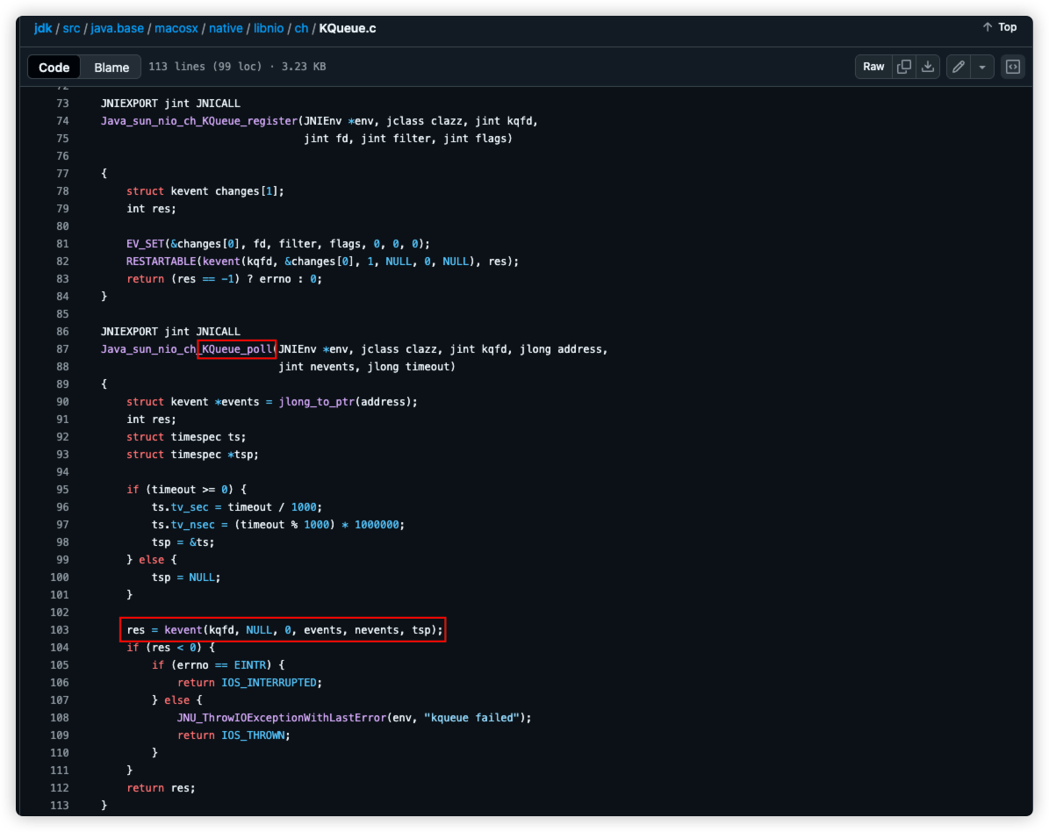Screen dimensions: 1049x832
Task: Open the jdk repository root link
Action: [43, 28]
